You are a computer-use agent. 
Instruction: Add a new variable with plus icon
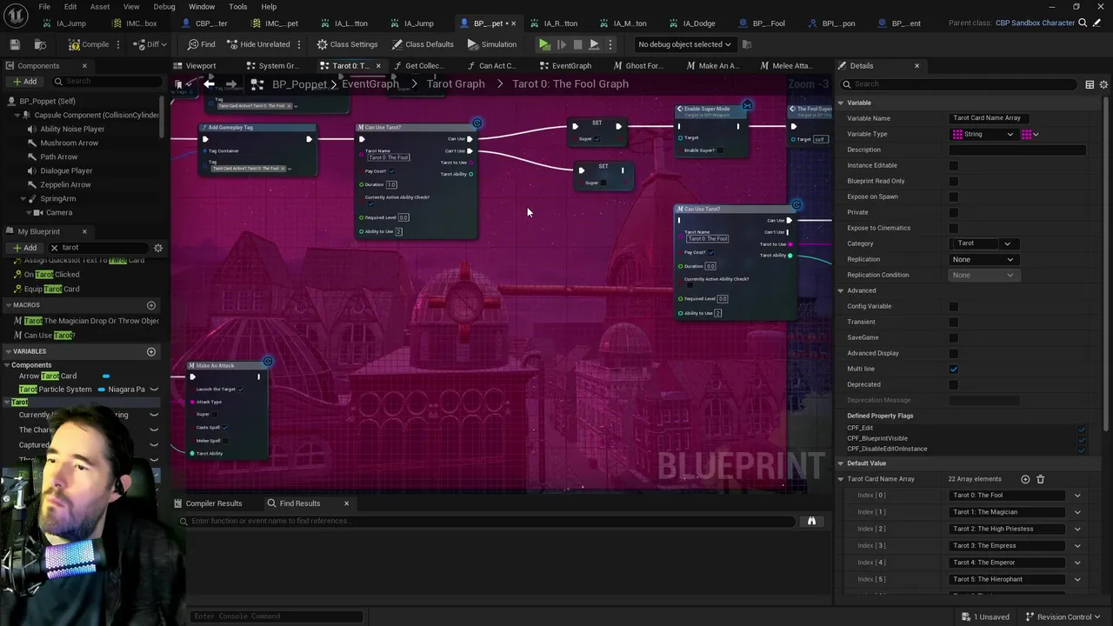point(151,351)
